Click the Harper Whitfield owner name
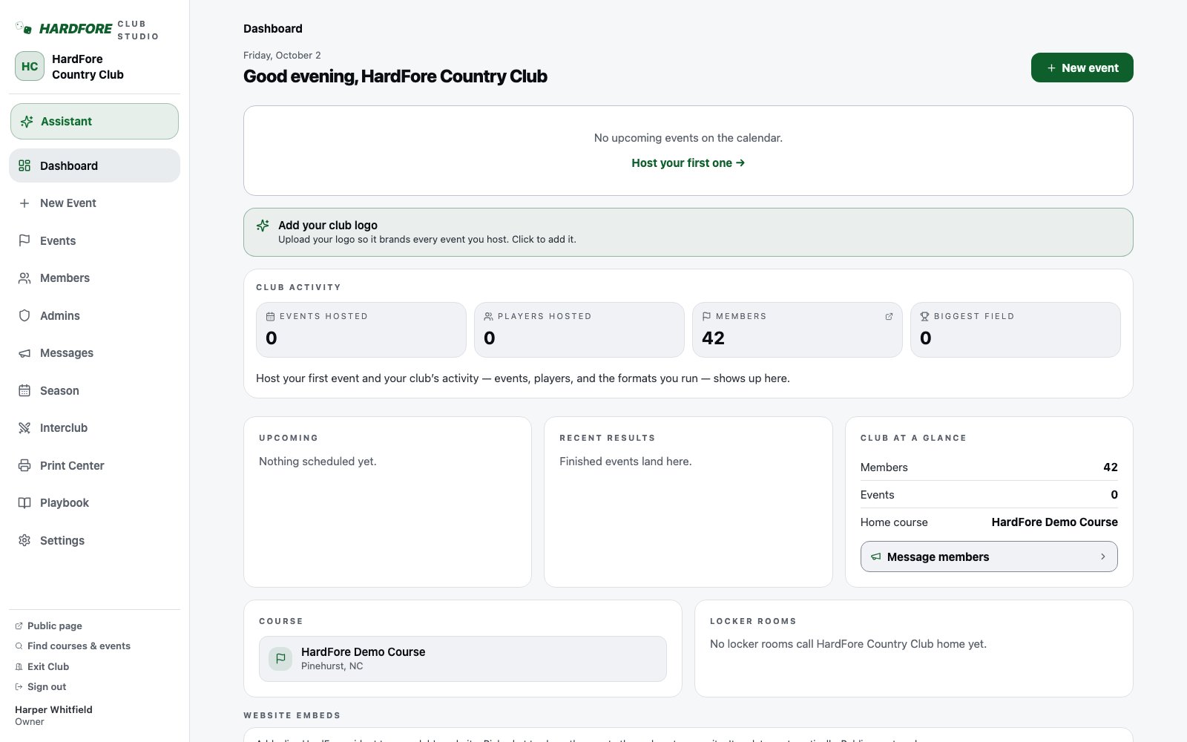 [53, 709]
